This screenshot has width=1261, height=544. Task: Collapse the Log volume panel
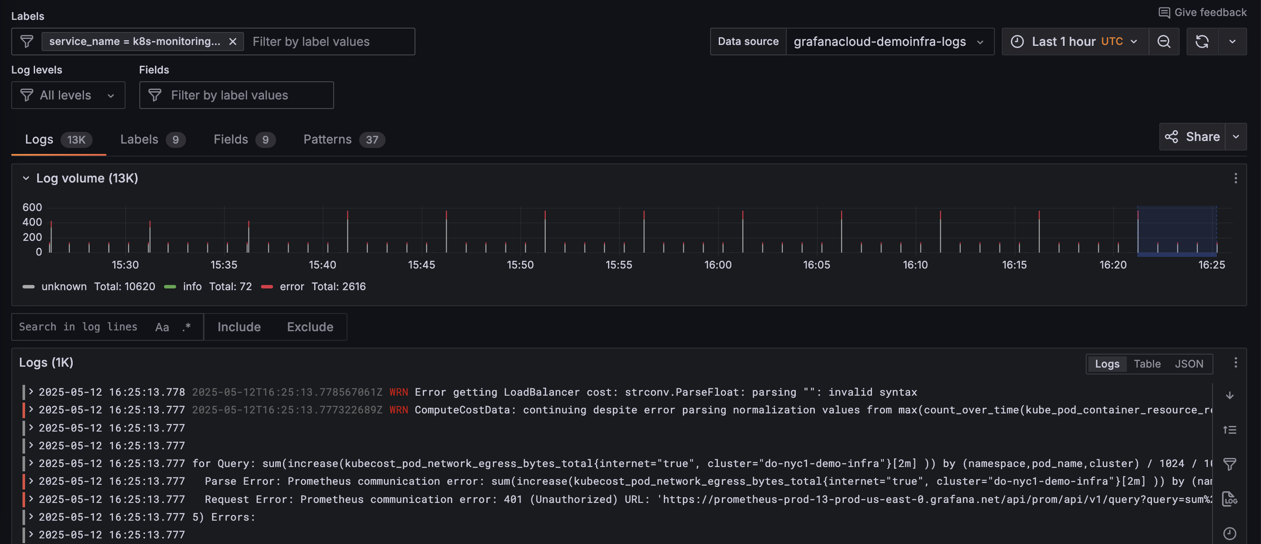tap(26, 178)
